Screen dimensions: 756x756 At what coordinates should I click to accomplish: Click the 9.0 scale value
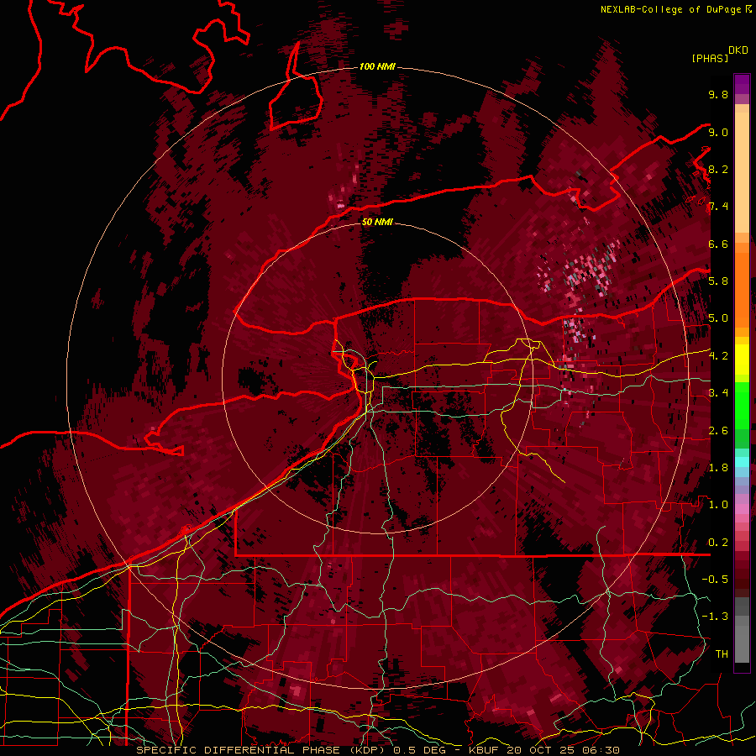tap(718, 132)
